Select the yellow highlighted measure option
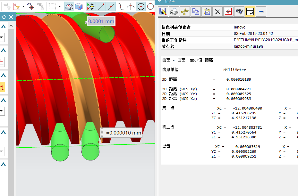This screenshot has width=298, height=196. 2,87
